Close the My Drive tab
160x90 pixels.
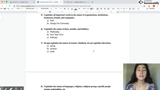(34, 2)
